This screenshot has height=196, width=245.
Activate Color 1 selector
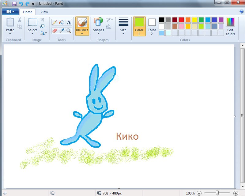pyautogui.click(x=139, y=26)
